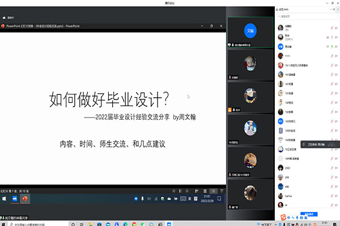
Task: Open the blue 文翰 avatar video tile
Action: (250, 29)
